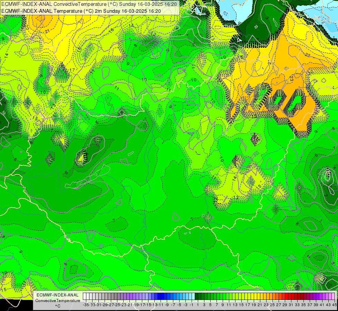
Task: Click the -9 value on the legend scale
Action: 167,305
